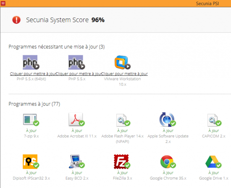
Task: Click the 'À jour' status for FileZilla
Action: click(x=122, y=173)
